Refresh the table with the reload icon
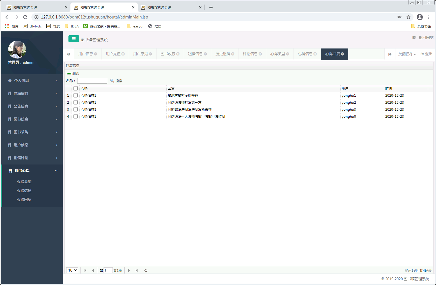Viewport: 436px width, 285px height. coord(146,270)
